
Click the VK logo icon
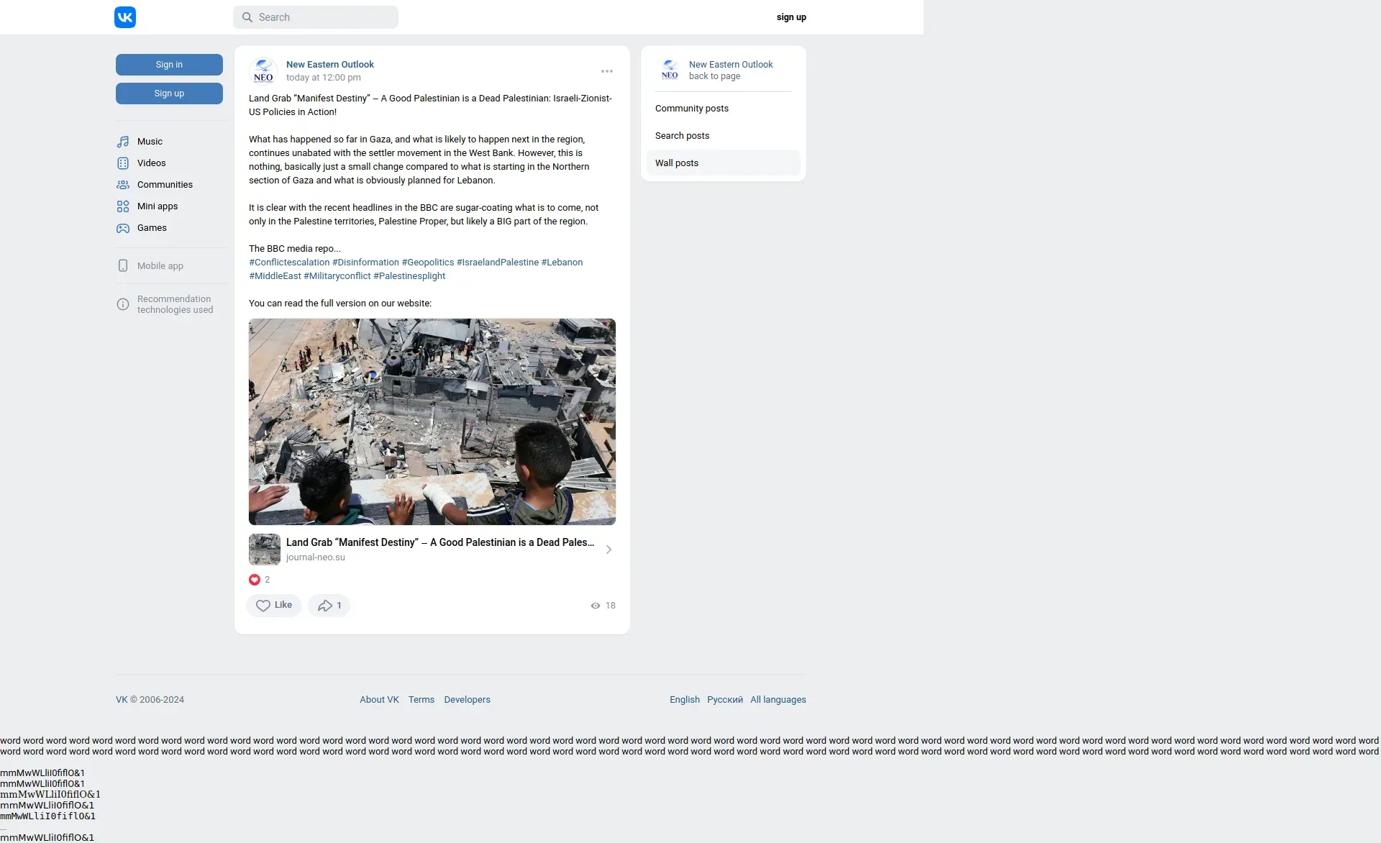[x=125, y=17]
